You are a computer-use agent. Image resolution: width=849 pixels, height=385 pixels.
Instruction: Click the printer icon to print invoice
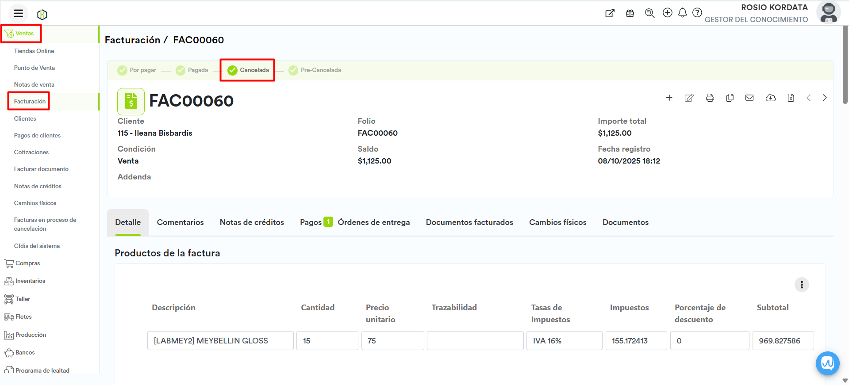point(710,98)
